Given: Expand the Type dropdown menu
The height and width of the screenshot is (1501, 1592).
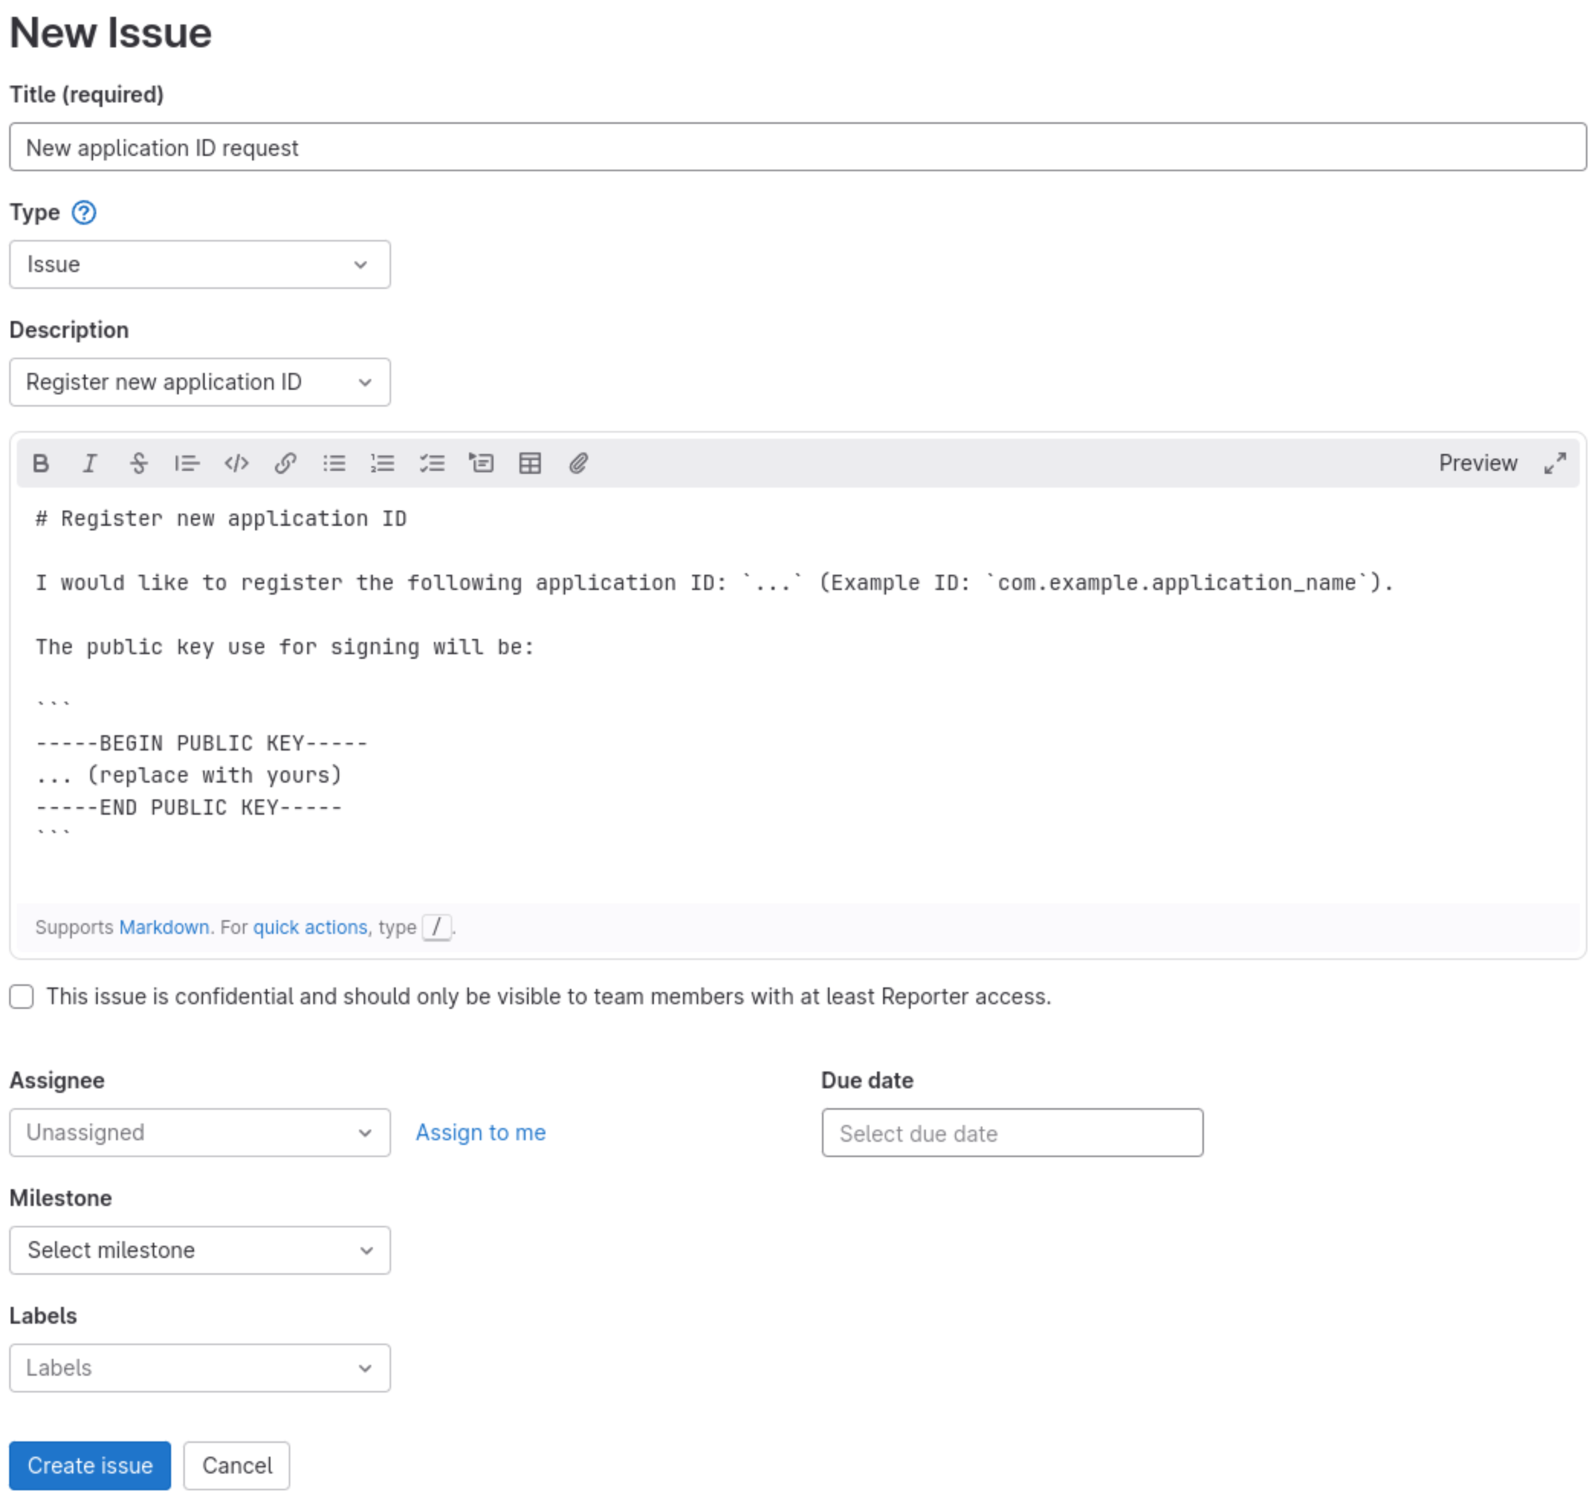Looking at the screenshot, I should (200, 264).
